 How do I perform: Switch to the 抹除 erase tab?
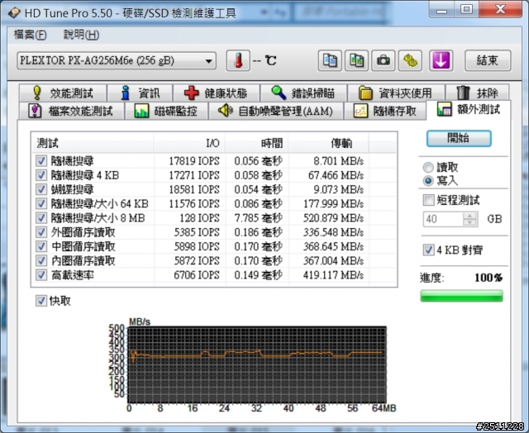[478, 93]
